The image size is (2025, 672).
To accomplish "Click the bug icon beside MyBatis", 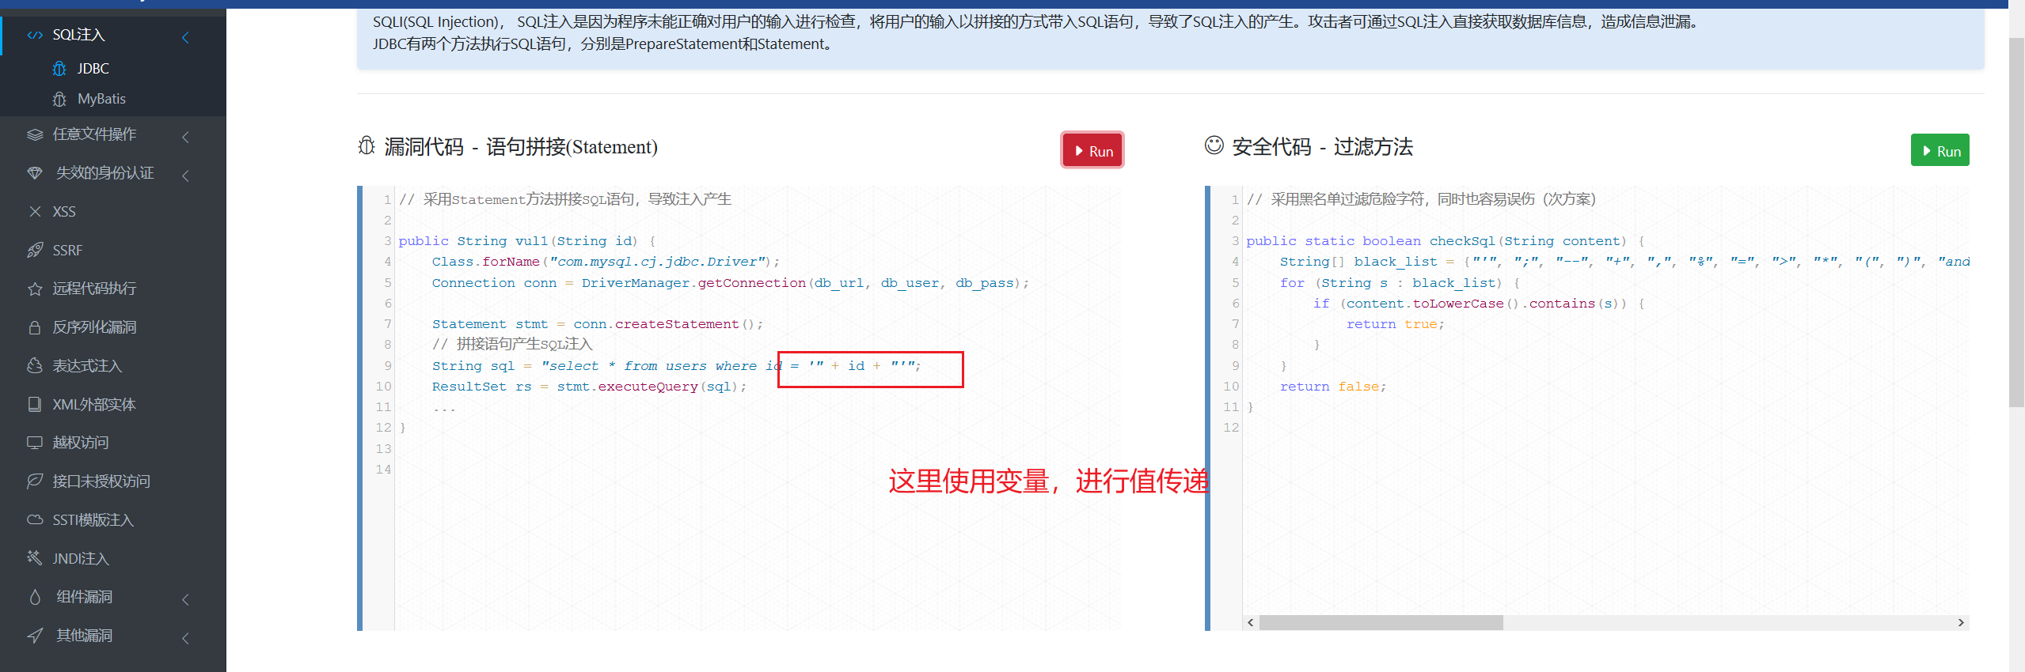I will [x=59, y=99].
